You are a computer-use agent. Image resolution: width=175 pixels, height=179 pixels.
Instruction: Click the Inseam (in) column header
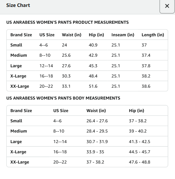point(123,35)
